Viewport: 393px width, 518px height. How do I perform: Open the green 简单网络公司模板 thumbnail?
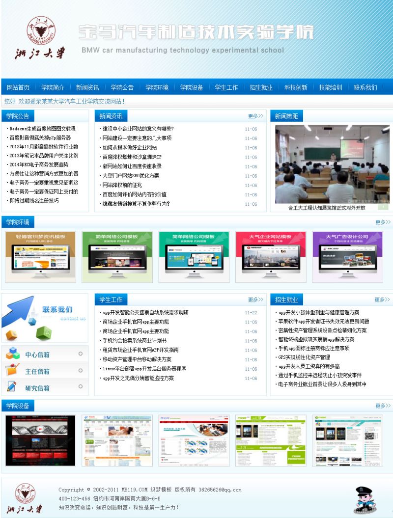[117, 257]
